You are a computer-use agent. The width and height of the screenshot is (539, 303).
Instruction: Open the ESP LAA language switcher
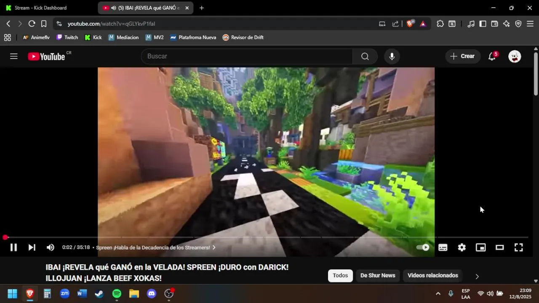pyautogui.click(x=466, y=294)
